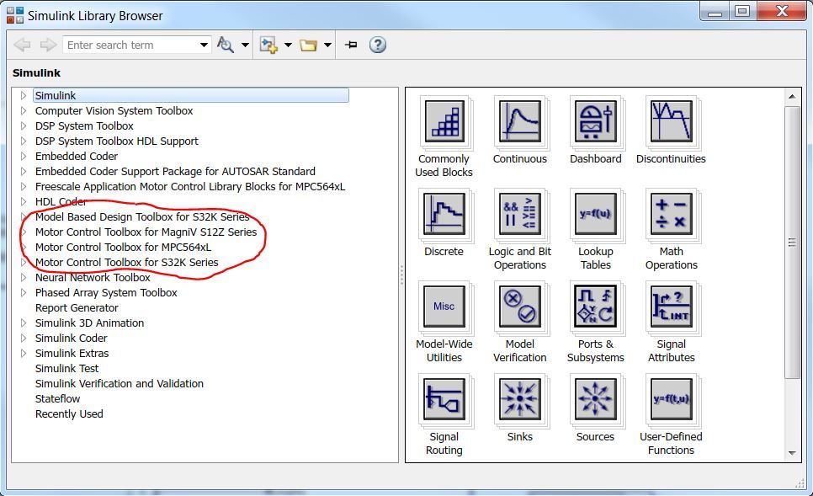Click the forward navigation arrow
The height and width of the screenshot is (496, 813).
[x=48, y=45]
